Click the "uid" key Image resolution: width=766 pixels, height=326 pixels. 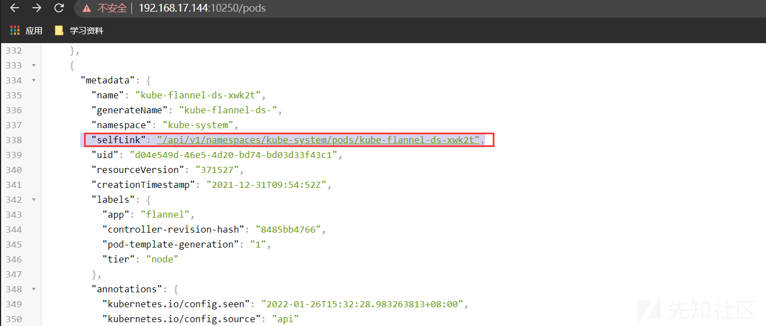(x=105, y=155)
